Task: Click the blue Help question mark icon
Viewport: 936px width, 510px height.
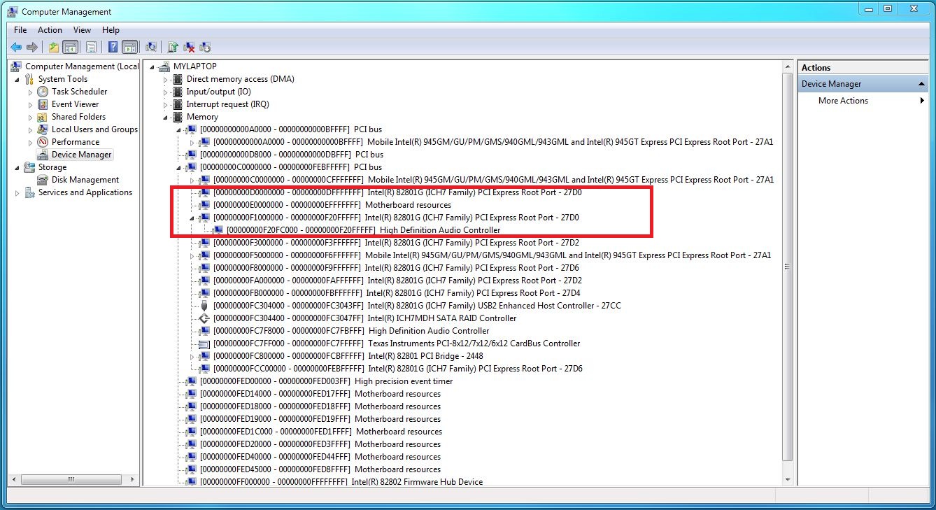Action: (x=113, y=48)
